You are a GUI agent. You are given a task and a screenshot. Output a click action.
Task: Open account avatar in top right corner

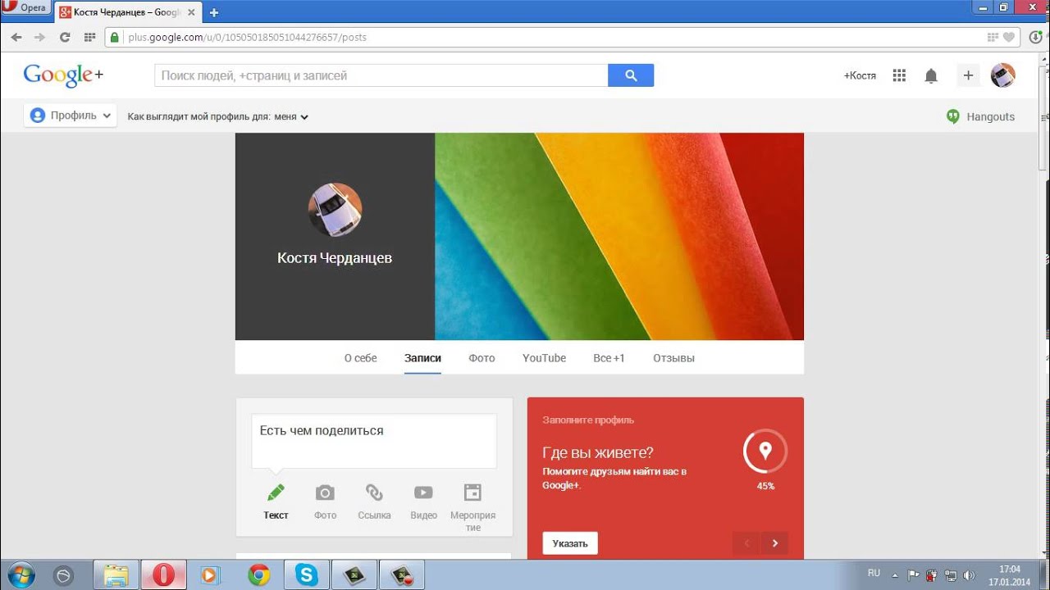pos(1002,75)
